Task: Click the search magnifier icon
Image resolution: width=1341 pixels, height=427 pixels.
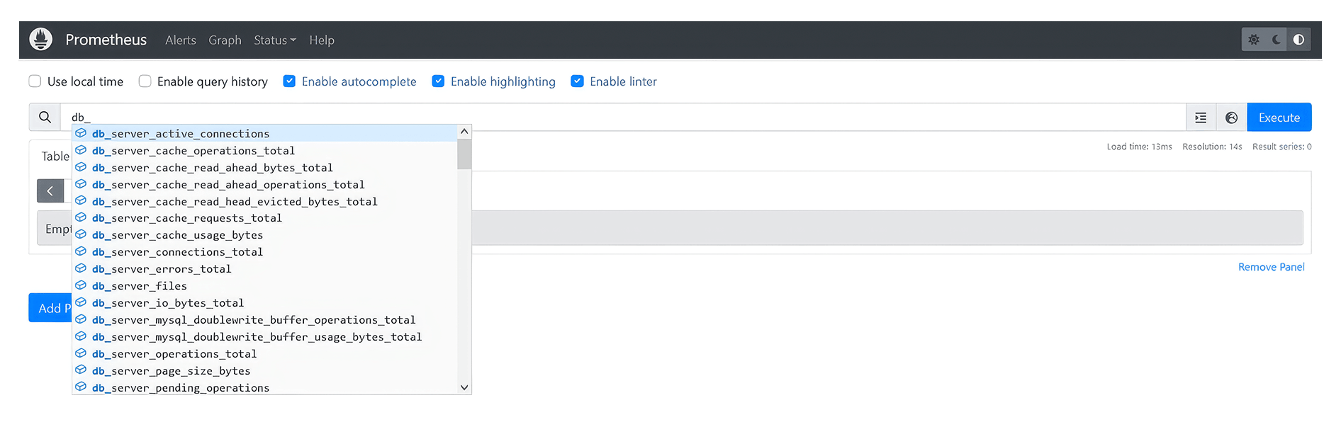Action: tap(45, 118)
